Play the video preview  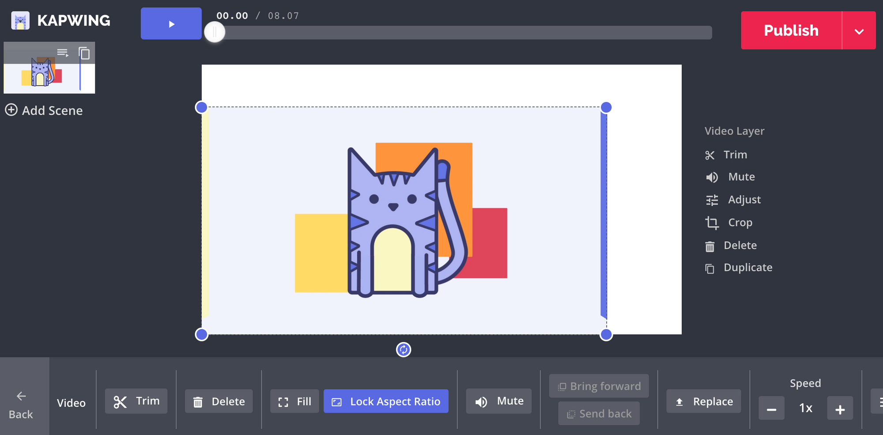pyautogui.click(x=171, y=24)
